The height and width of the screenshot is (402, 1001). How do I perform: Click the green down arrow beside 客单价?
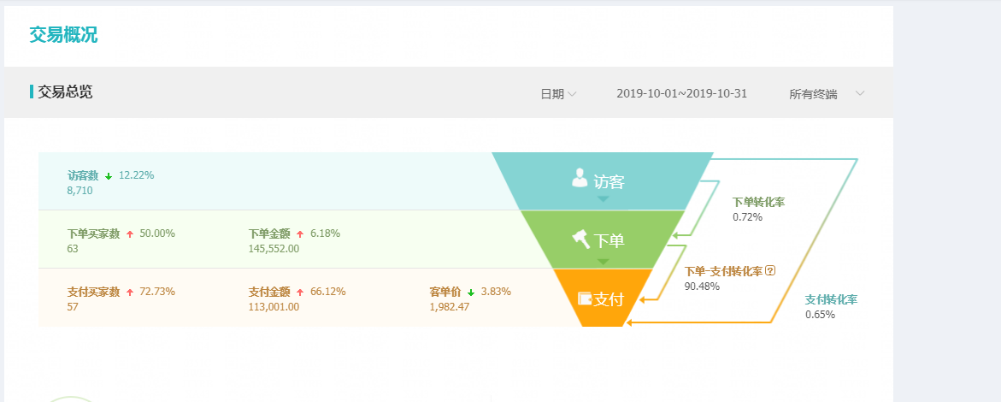(x=470, y=293)
